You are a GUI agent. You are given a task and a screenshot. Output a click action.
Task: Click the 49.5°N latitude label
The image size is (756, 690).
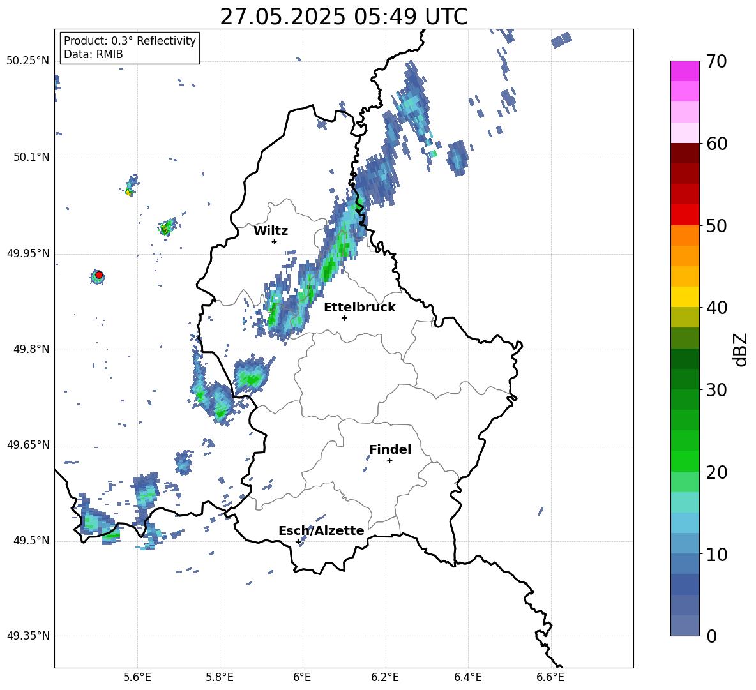[x=31, y=541]
